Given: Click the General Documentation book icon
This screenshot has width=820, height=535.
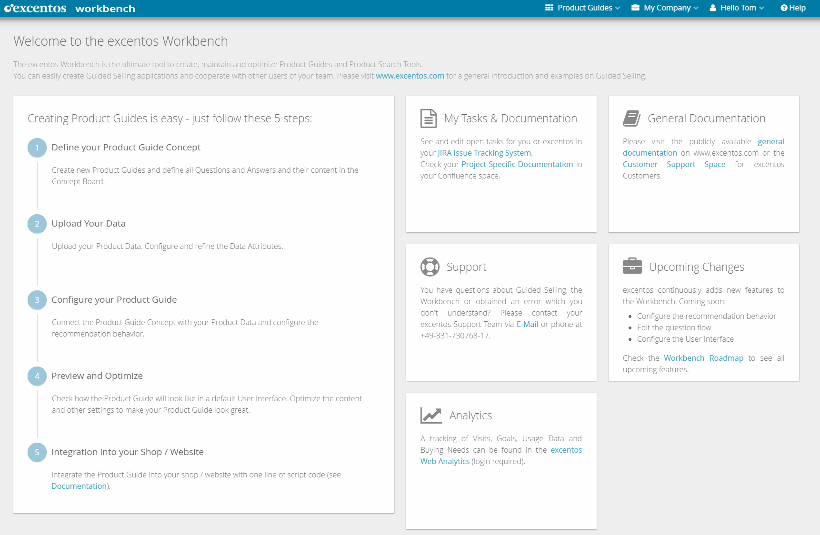Looking at the screenshot, I should (x=631, y=119).
